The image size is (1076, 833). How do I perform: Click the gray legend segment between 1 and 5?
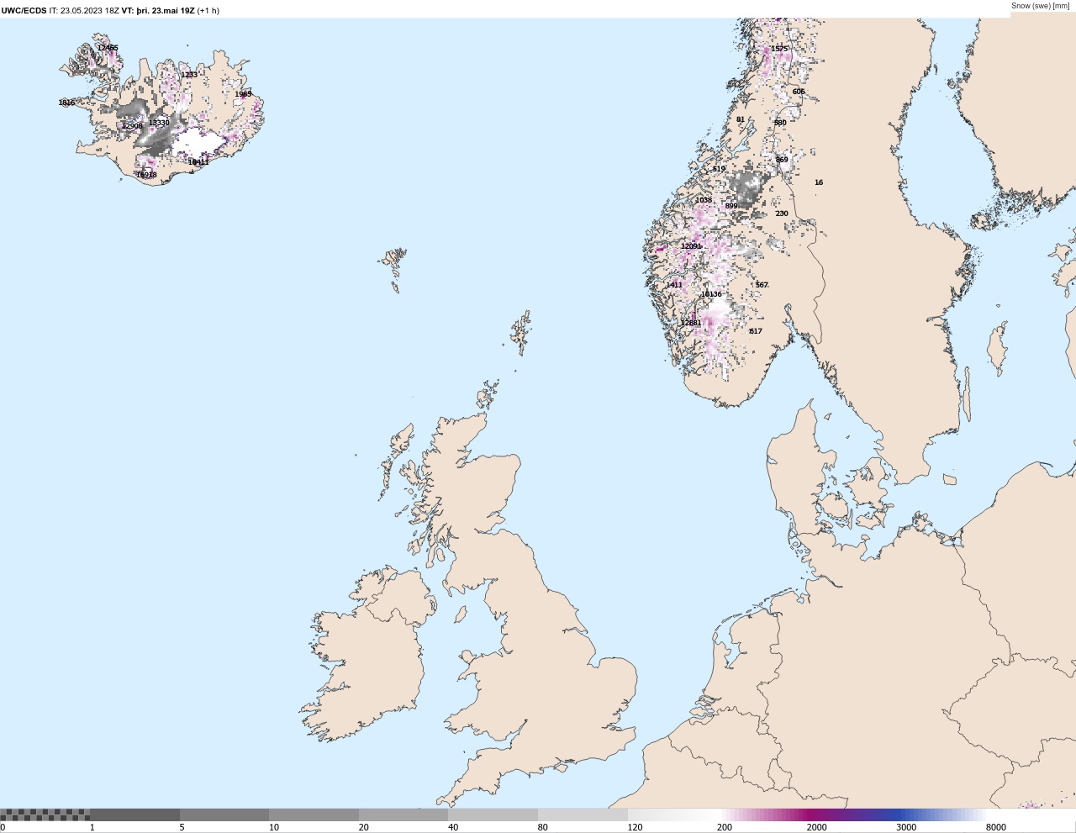134,815
